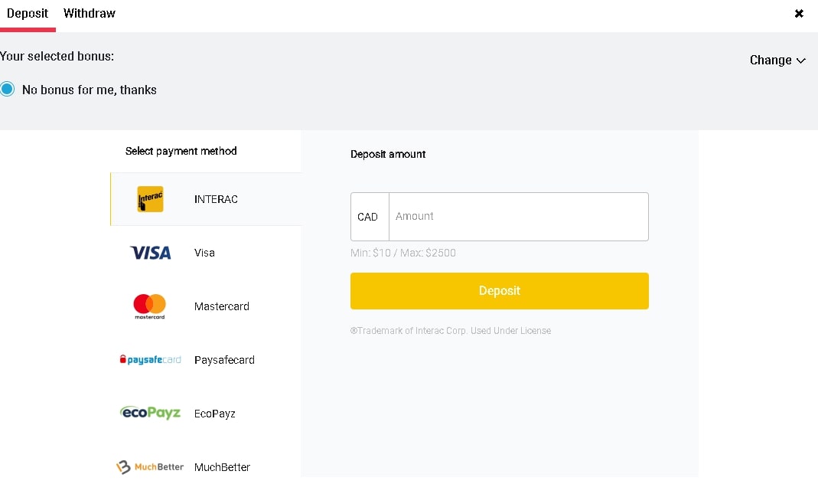Expand the Change bonus chevron arrow
The height and width of the screenshot is (494, 818).
(801, 61)
